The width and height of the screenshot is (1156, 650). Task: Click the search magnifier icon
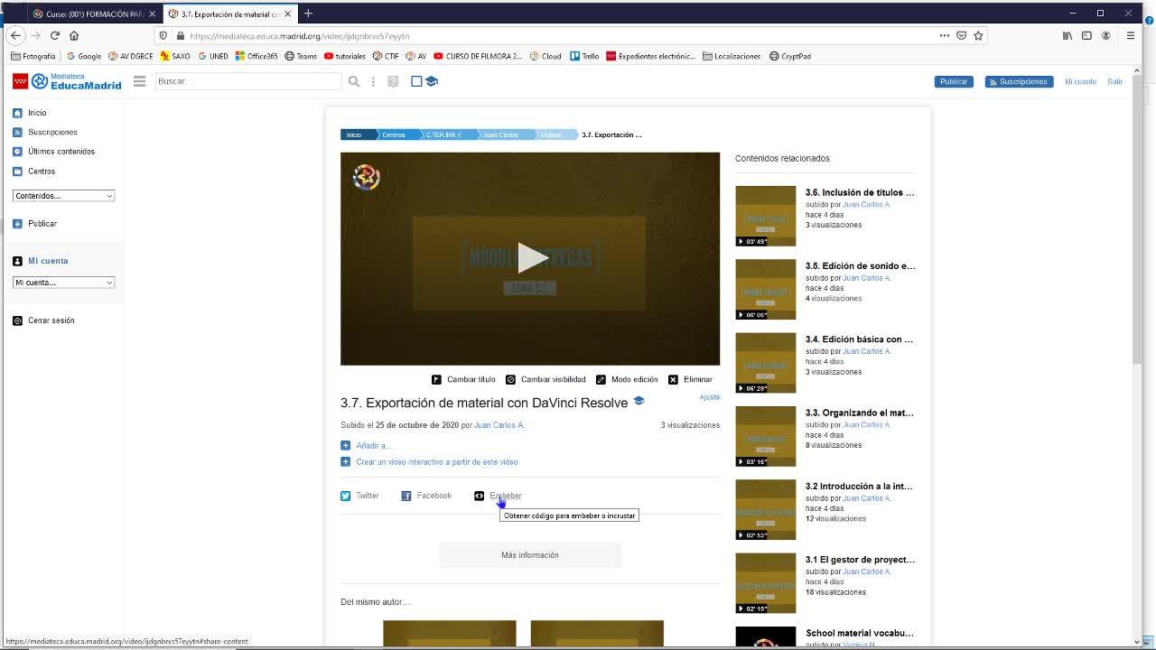pyautogui.click(x=354, y=81)
